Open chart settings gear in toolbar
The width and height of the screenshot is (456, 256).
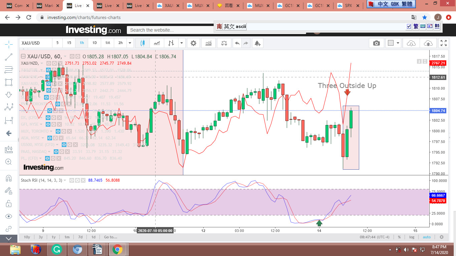point(193,43)
